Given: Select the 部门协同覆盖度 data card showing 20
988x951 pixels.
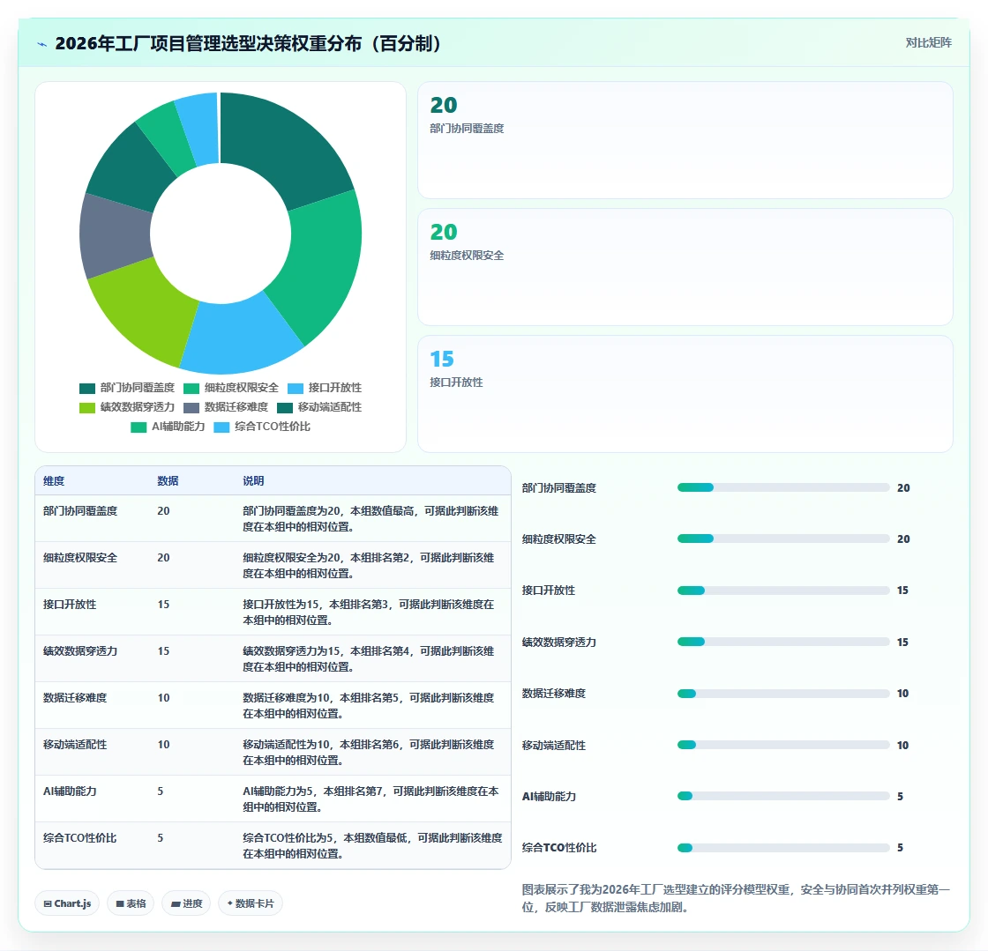Looking at the screenshot, I should [x=685, y=140].
